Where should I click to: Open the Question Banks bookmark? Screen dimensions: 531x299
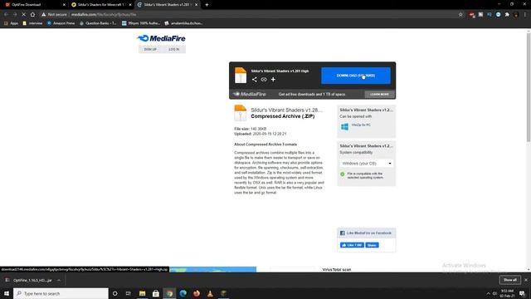[98, 23]
